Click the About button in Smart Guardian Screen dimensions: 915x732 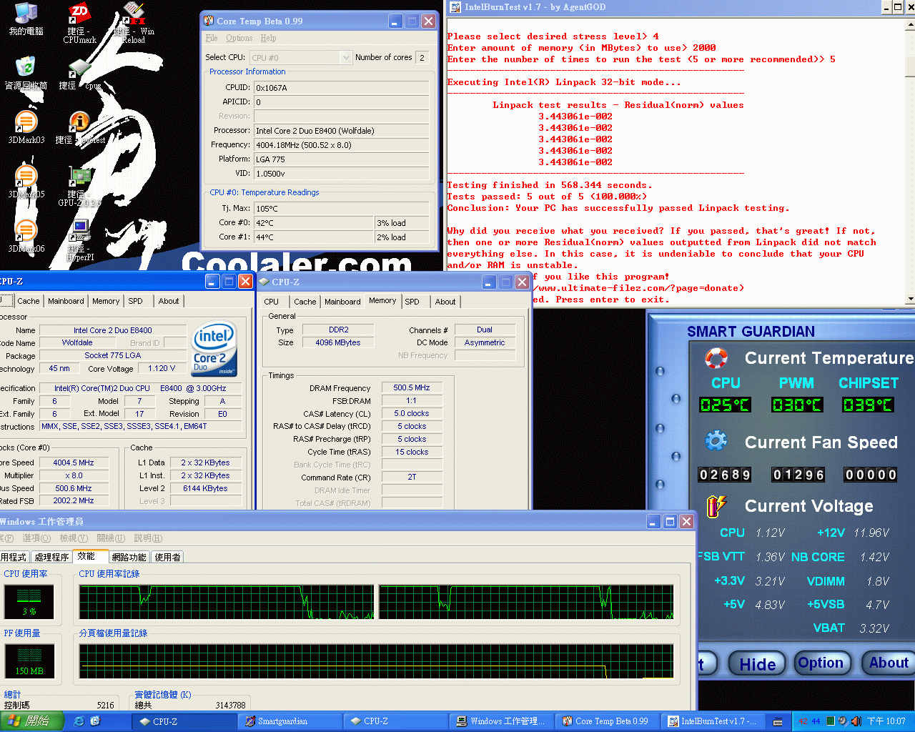889,663
